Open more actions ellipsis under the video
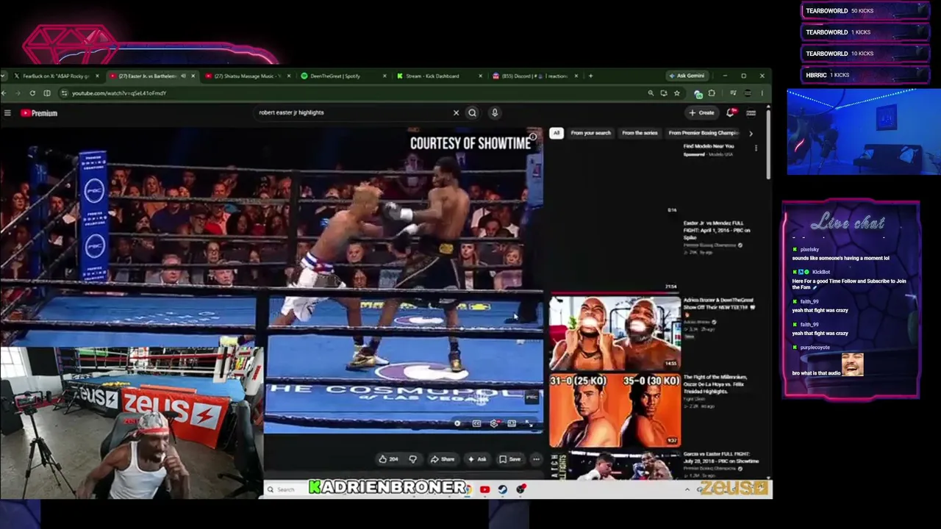Image resolution: width=941 pixels, height=529 pixels. tap(536, 459)
